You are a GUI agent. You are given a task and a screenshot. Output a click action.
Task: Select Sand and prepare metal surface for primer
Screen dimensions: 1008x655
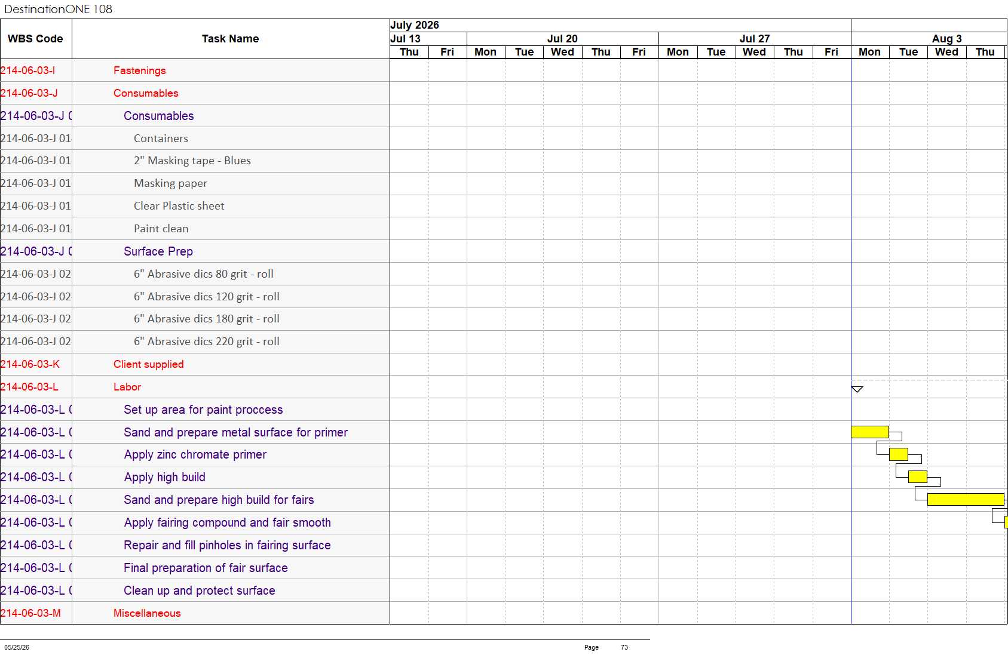coord(235,432)
